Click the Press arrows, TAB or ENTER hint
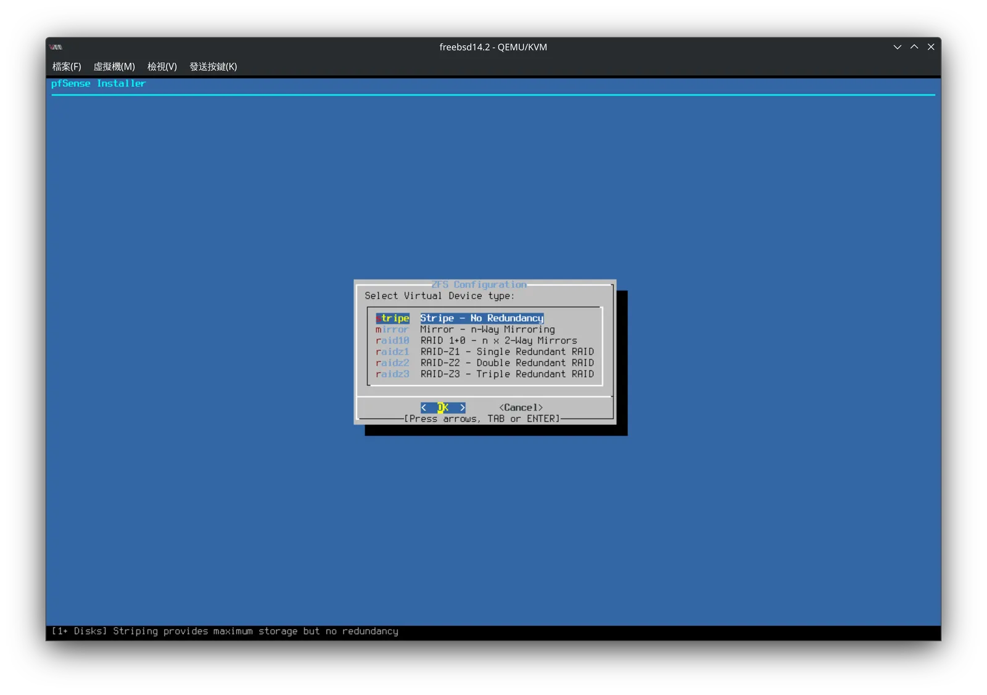The image size is (987, 695). (482, 419)
